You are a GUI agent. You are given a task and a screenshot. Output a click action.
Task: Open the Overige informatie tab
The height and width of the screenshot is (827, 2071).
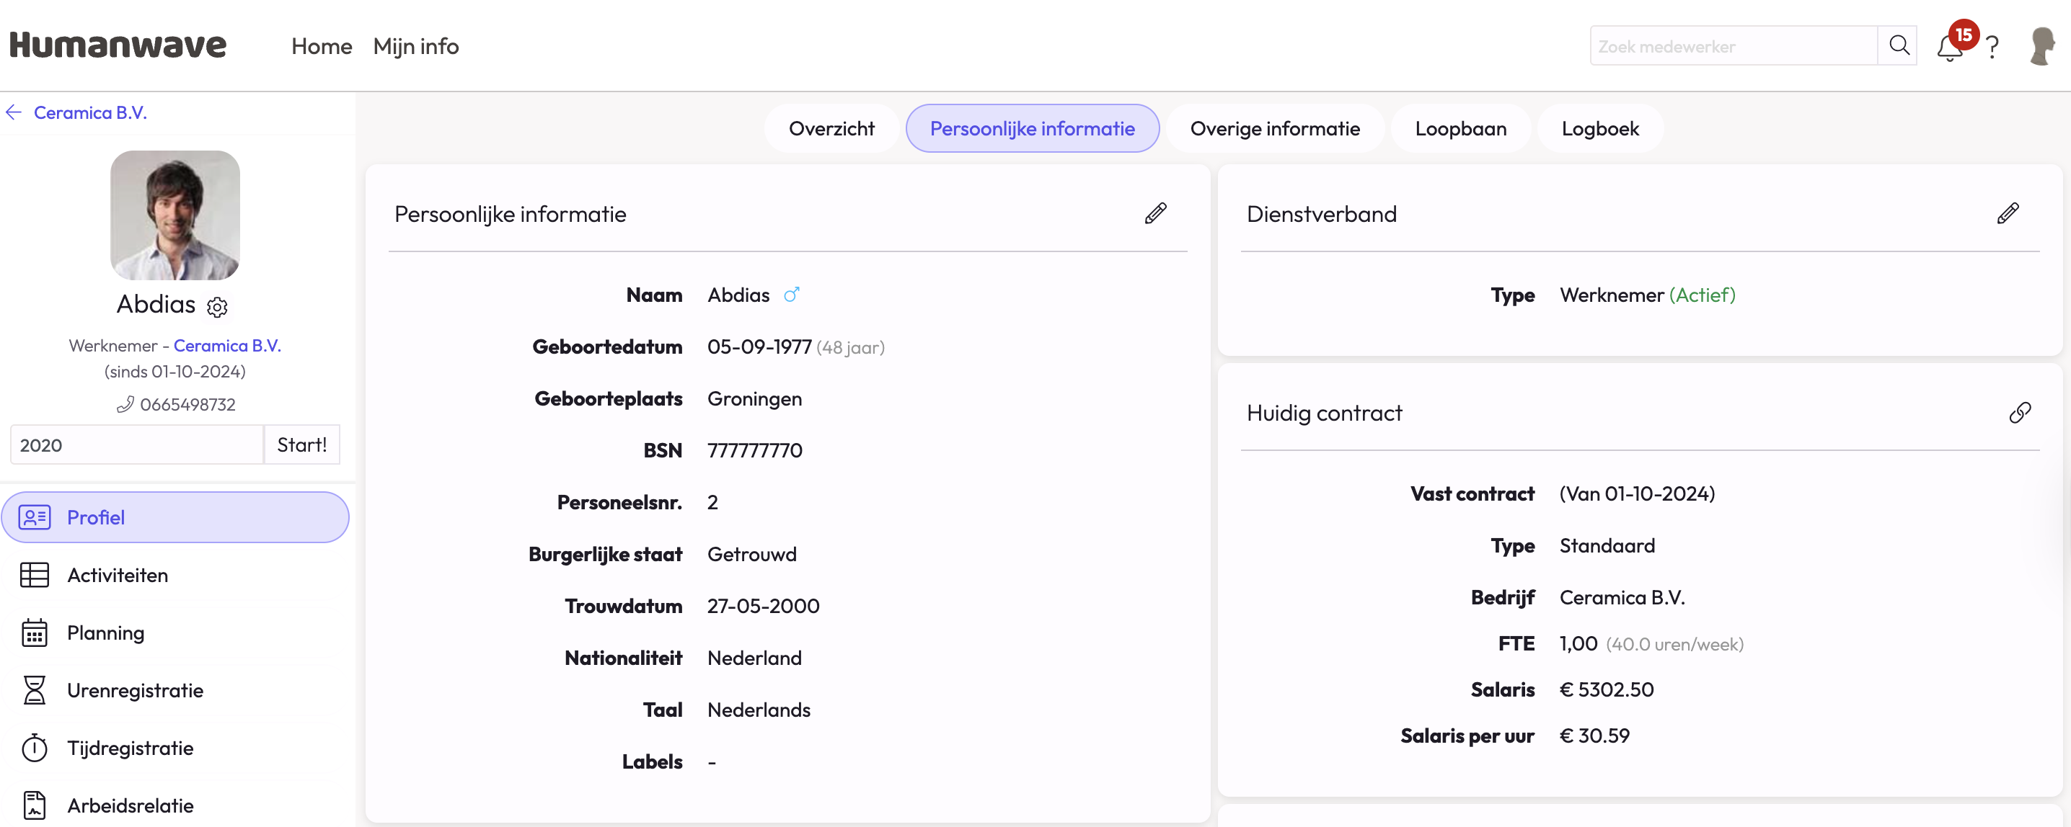point(1274,128)
